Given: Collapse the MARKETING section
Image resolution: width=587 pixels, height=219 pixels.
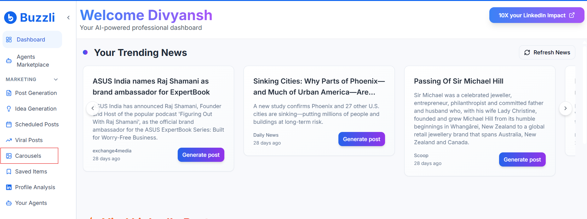Looking at the screenshot, I should pyautogui.click(x=55, y=79).
